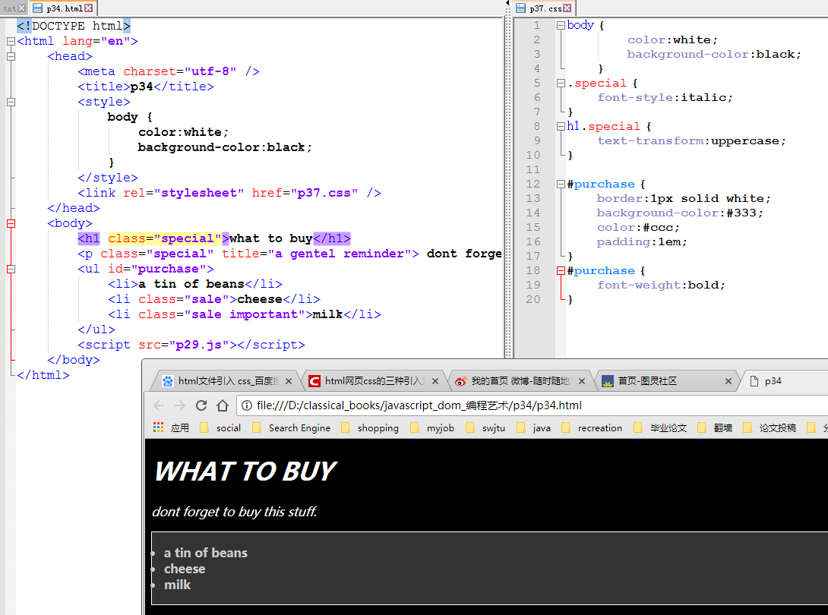Click the browser back arrow
The height and width of the screenshot is (615, 828).
[x=159, y=405]
